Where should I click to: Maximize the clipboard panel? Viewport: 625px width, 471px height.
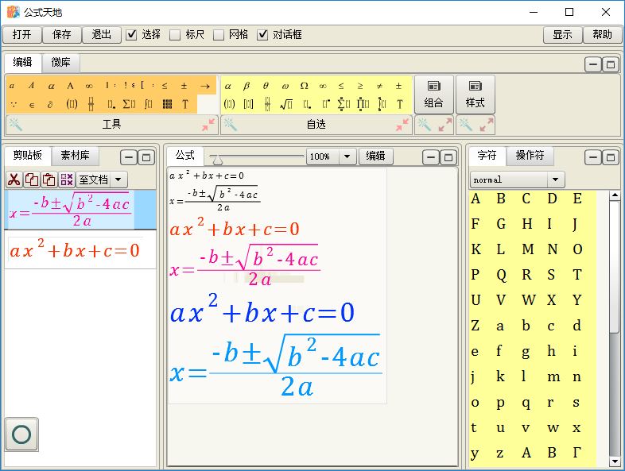pos(146,158)
